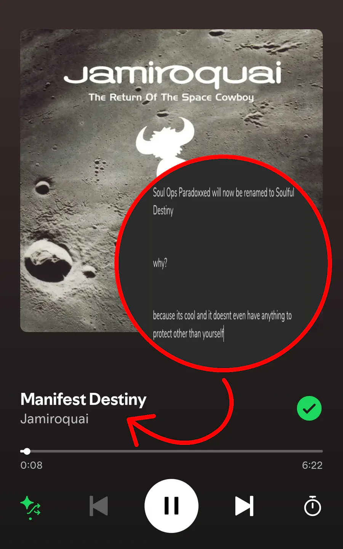This screenshot has height=549, width=343.
Task: Open the Jamiroquai artist link below the title
Action: coord(54,419)
